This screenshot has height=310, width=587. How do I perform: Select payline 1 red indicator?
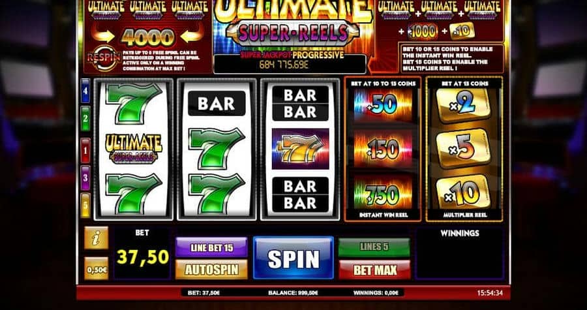[85, 151]
